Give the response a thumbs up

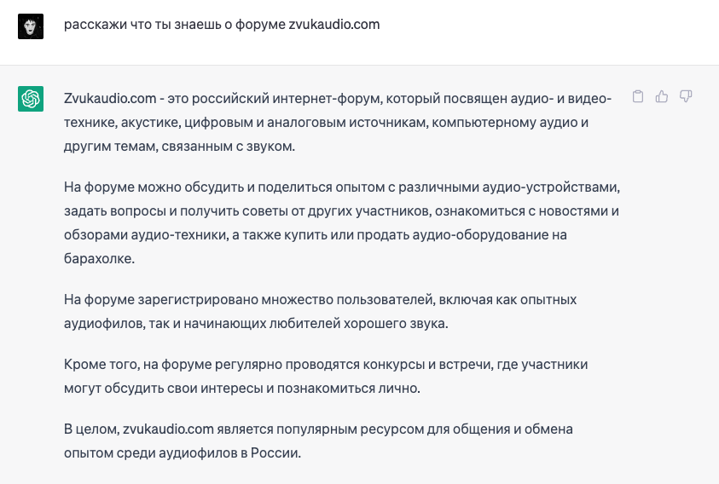pos(661,97)
